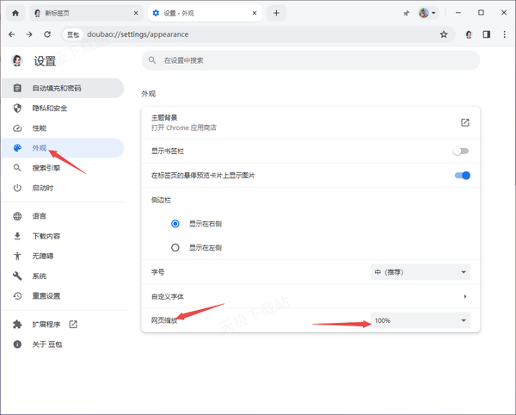Open the side panel icon in toolbar
This screenshot has height=415, width=516.
click(x=486, y=34)
